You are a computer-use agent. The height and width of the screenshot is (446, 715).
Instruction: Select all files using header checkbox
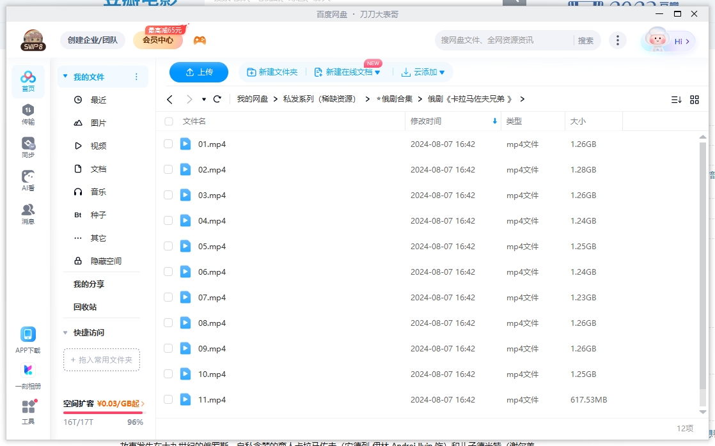168,121
